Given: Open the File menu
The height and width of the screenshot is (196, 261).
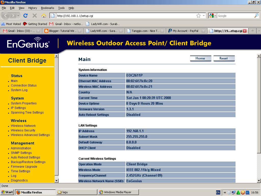Looking at the screenshot, I should 4,8.
